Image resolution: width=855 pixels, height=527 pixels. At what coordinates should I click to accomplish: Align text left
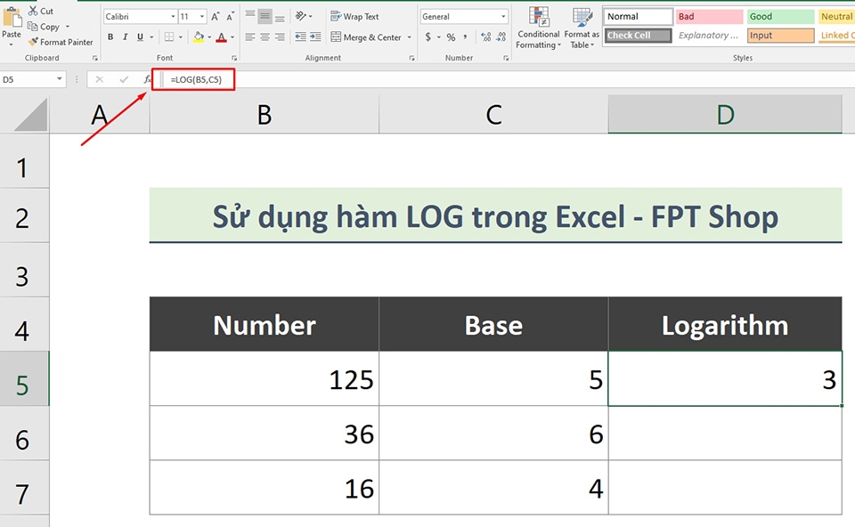tap(249, 37)
